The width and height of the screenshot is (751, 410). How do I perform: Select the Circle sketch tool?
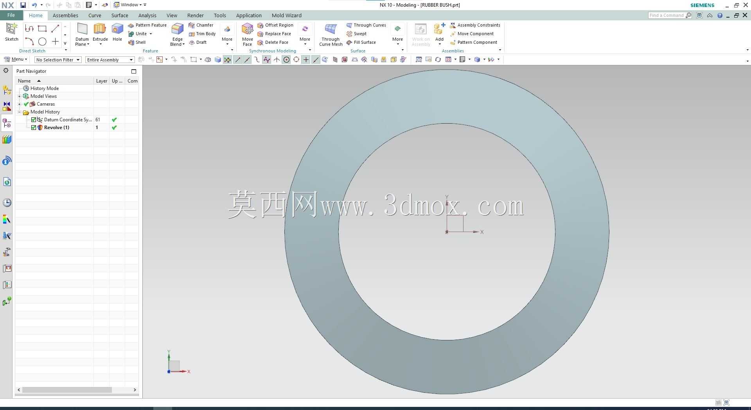42,41
